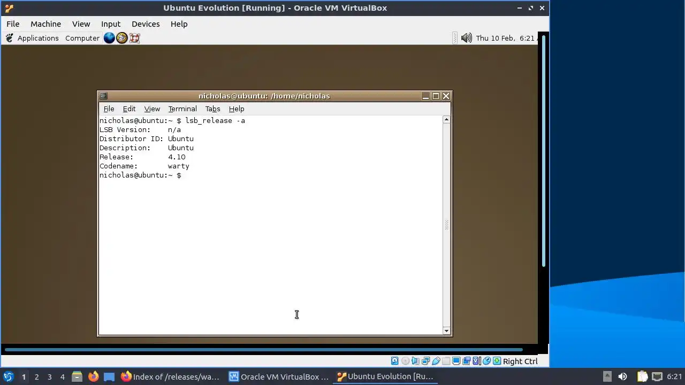Open the host start menu button
The image size is (685, 385).
point(8,376)
